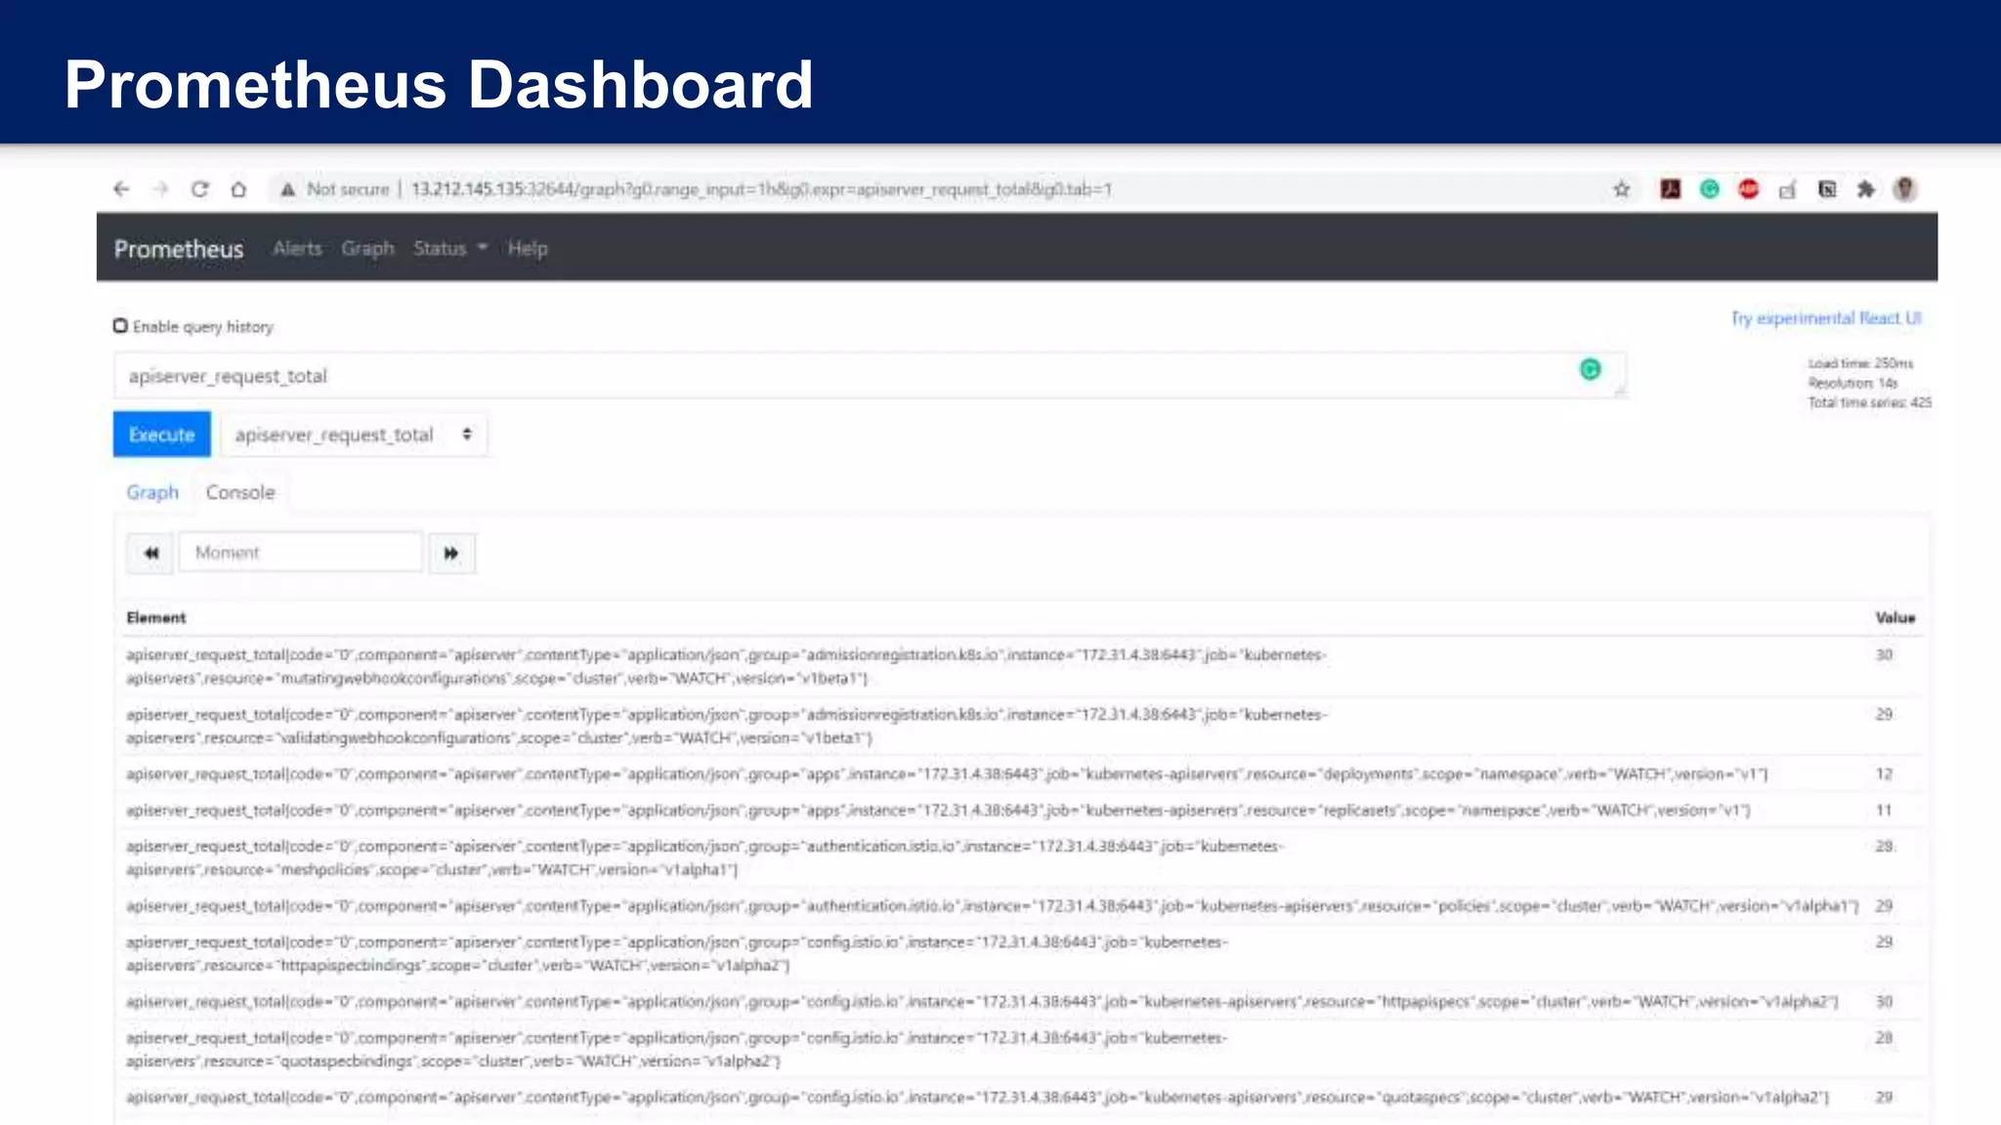The width and height of the screenshot is (2001, 1125).
Task: Click the Prometheus brand link
Action: coord(179,249)
